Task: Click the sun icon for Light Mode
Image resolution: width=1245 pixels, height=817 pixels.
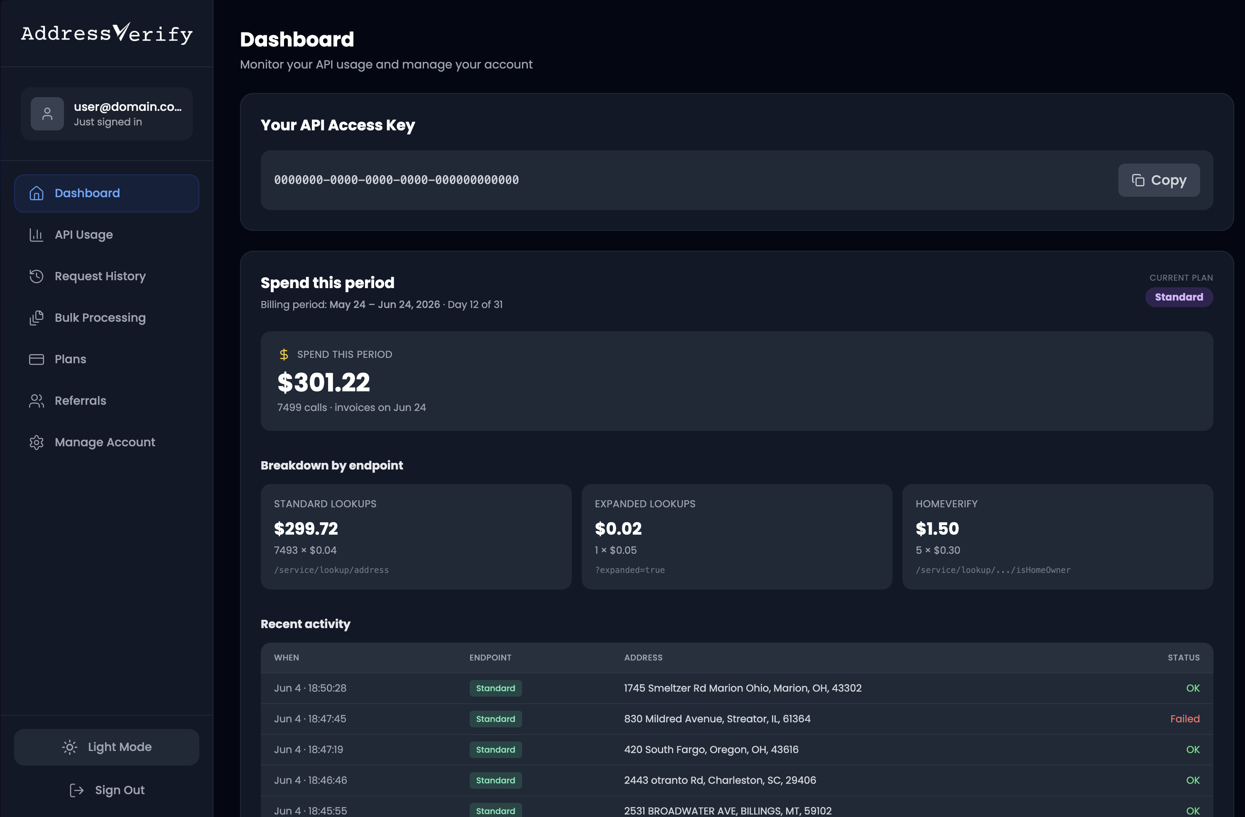Action: (70, 747)
